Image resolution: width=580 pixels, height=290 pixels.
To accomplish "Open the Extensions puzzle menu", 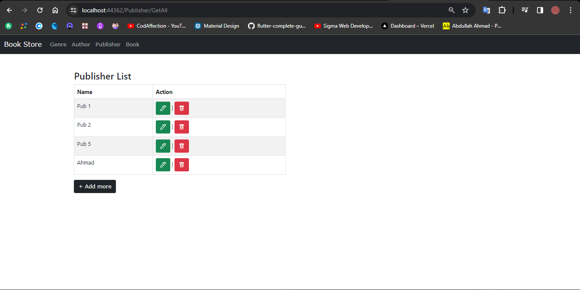I will coord(502,10).
